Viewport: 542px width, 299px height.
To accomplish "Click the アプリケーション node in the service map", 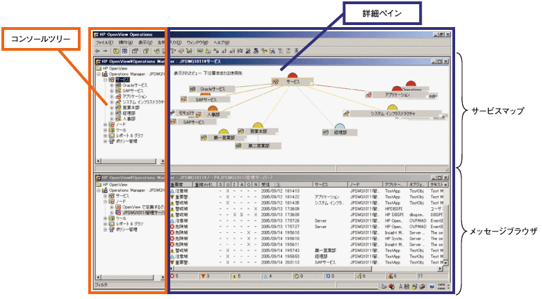I will (x=397, y=95).
